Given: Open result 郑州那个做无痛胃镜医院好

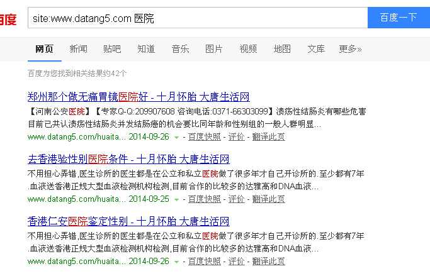Looking at the screenshot, I should click(139, 97).
